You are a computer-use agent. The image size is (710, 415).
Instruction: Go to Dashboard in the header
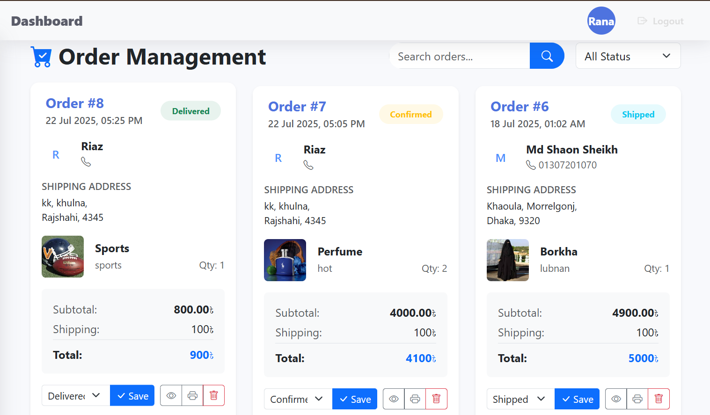click(x=47, y=21)
